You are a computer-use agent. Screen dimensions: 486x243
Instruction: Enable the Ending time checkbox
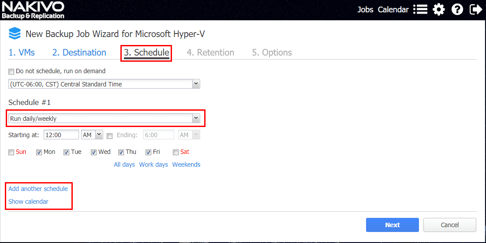coord(110,136)
